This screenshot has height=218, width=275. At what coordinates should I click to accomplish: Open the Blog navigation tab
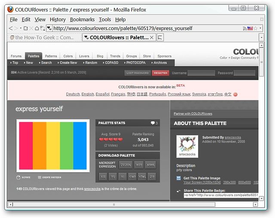coord(100,56)
